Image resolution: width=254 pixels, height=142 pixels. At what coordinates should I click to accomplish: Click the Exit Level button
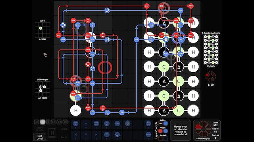point(40,137)
